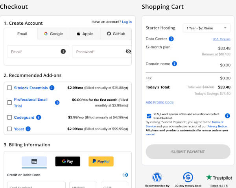Click Data Center info icon

171,39
